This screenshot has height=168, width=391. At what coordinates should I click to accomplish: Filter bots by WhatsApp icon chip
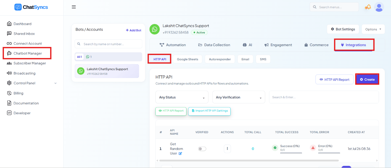(x=89, y=57)
